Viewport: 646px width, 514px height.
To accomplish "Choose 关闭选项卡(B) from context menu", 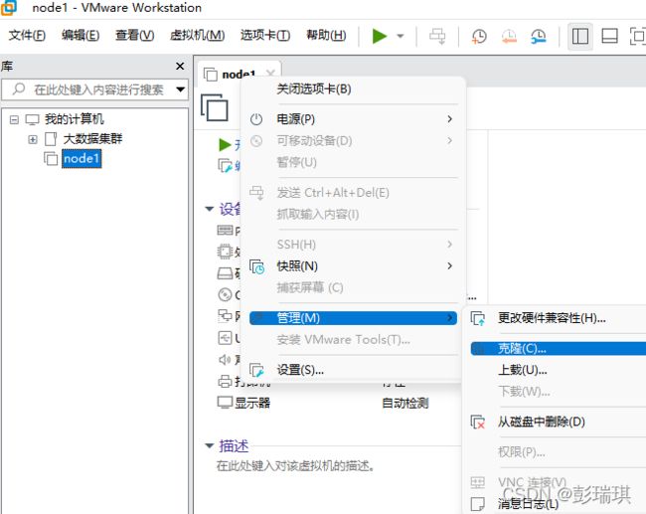I will click(x=314, y=89).
